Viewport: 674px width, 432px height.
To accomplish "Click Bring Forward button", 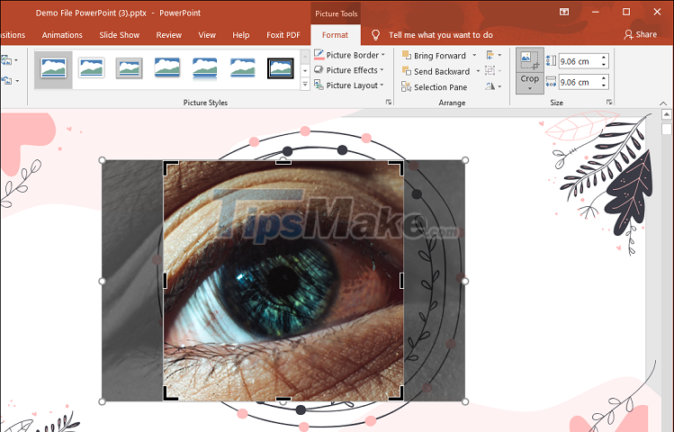I will pyautogui.click(x=434, y=56).
